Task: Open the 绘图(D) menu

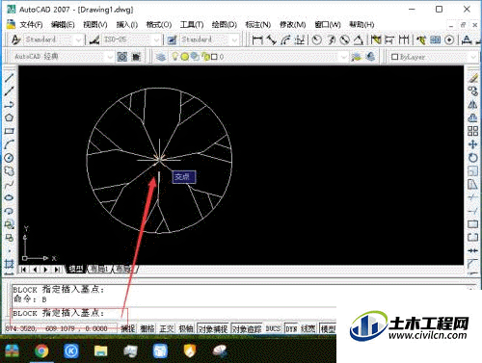Action: (225, 25)
